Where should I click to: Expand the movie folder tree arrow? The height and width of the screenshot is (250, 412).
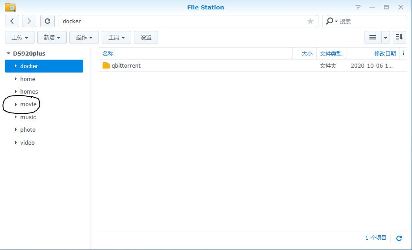point(16,104)
